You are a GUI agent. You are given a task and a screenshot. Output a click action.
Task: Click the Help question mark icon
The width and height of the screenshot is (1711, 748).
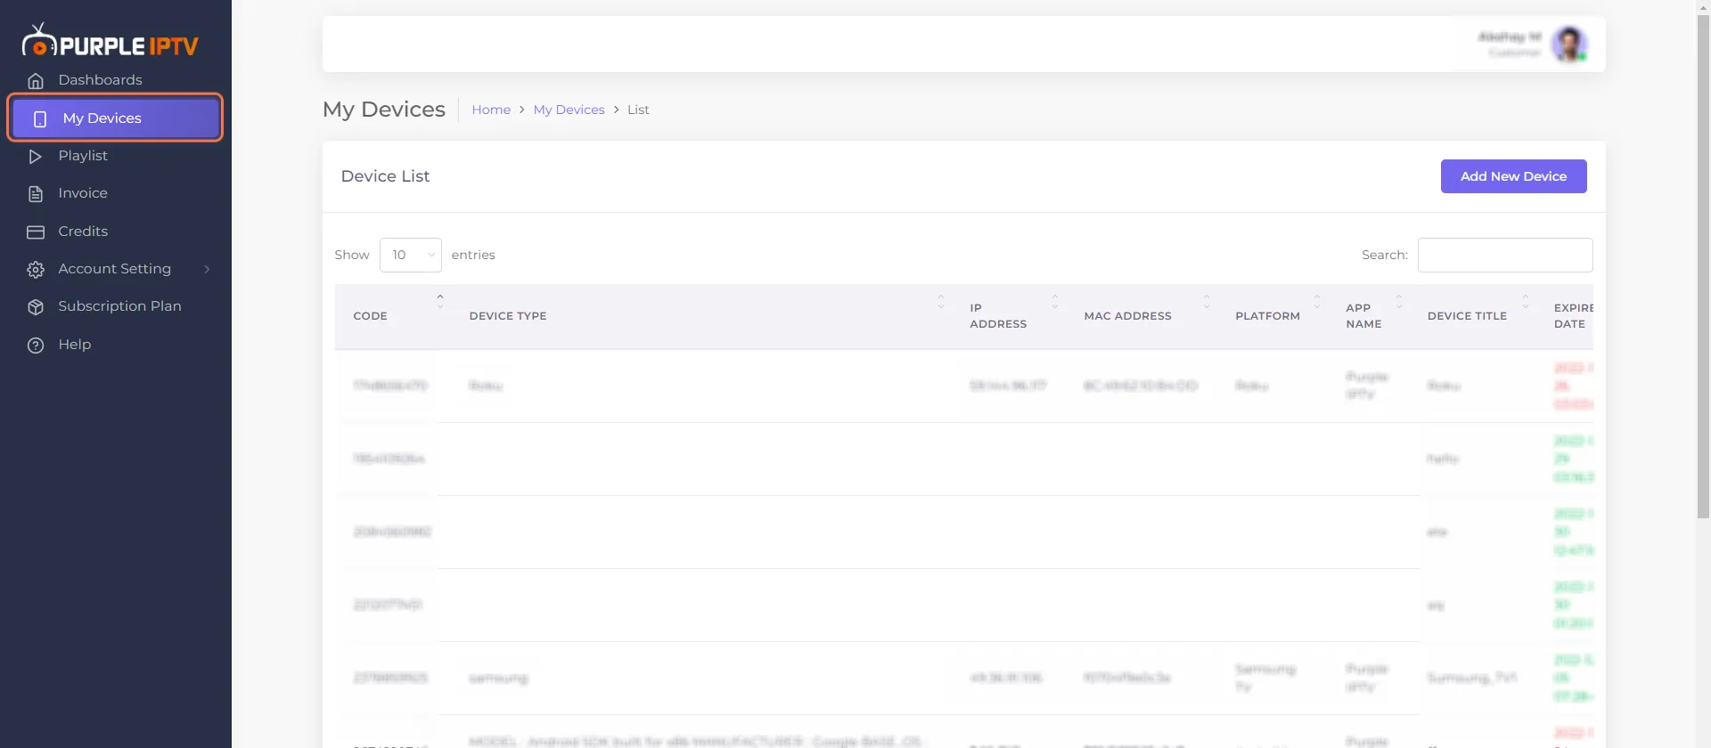coord(36,346)
